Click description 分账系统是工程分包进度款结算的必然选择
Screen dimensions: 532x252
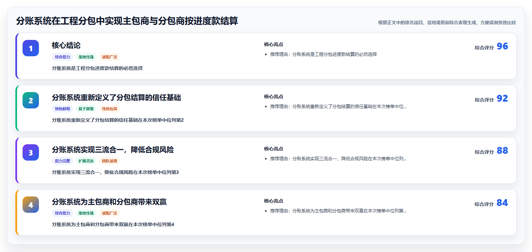97,68
